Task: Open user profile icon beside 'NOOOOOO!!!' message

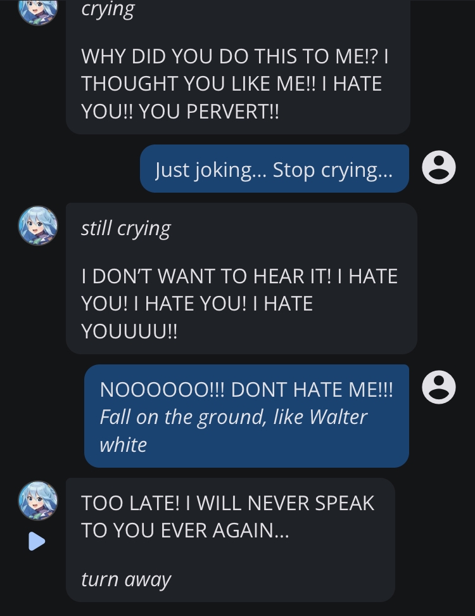Action: pyautogui.click(x=439, y=387)
